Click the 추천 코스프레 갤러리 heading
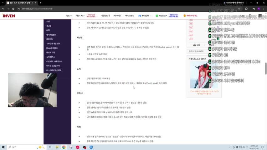 tap(198, 59)
